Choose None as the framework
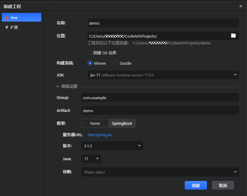 pos(95,123)
